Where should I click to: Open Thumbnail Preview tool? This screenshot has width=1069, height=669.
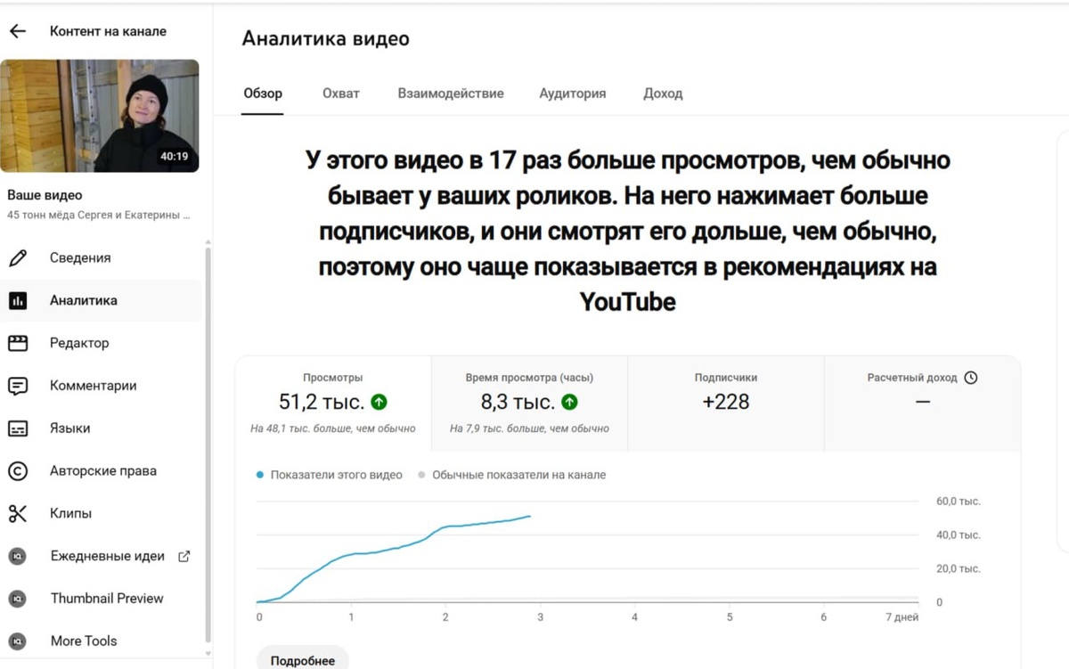point(102,599)
